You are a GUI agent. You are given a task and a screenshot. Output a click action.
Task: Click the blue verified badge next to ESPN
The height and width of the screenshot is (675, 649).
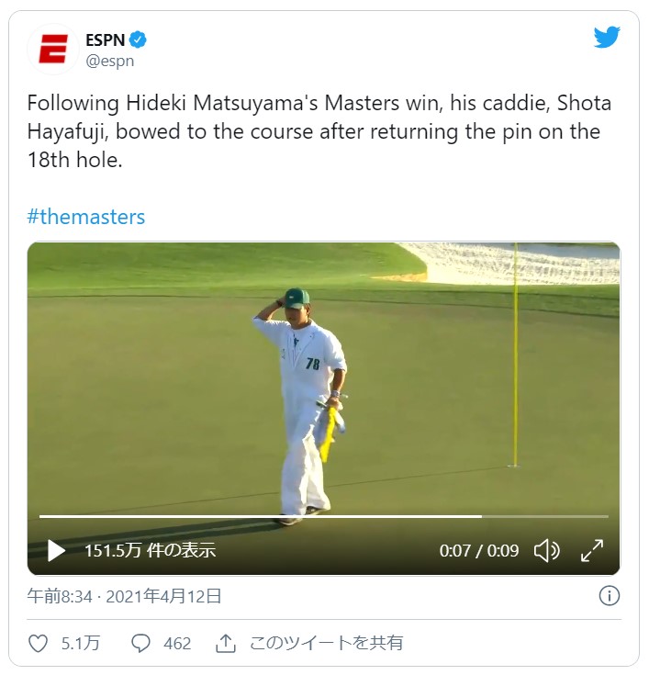point(138,39)
